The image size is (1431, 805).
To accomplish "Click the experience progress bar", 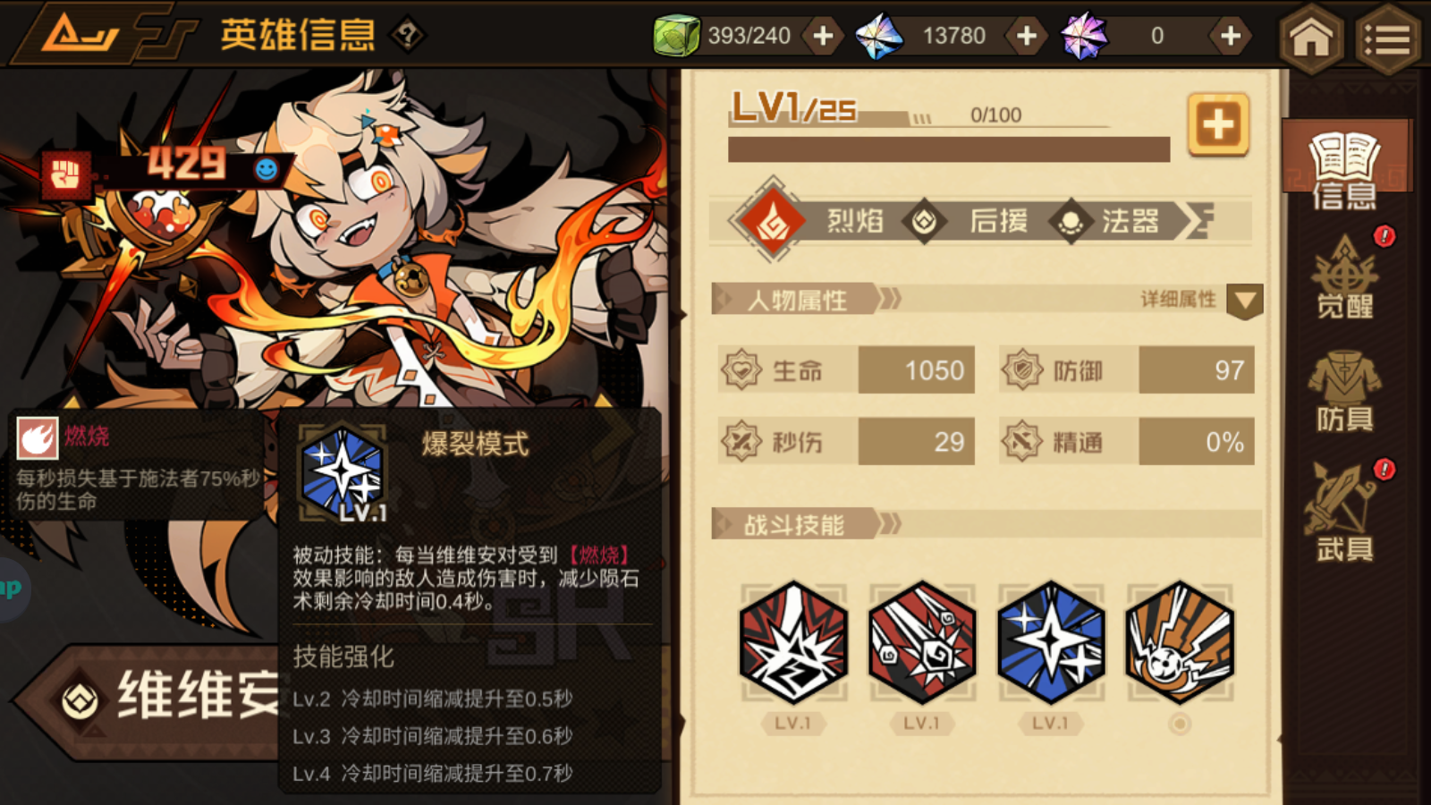I will click(949, 149).
